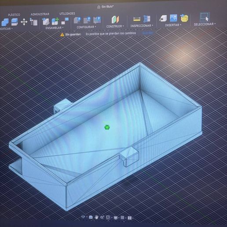227x227 pixels.
Task: Expand the CONFIGURAR dropdown
Action: [x=86, y=27]
